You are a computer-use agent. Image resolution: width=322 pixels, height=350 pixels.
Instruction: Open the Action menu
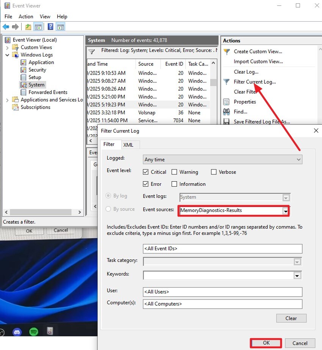point(26,16)
